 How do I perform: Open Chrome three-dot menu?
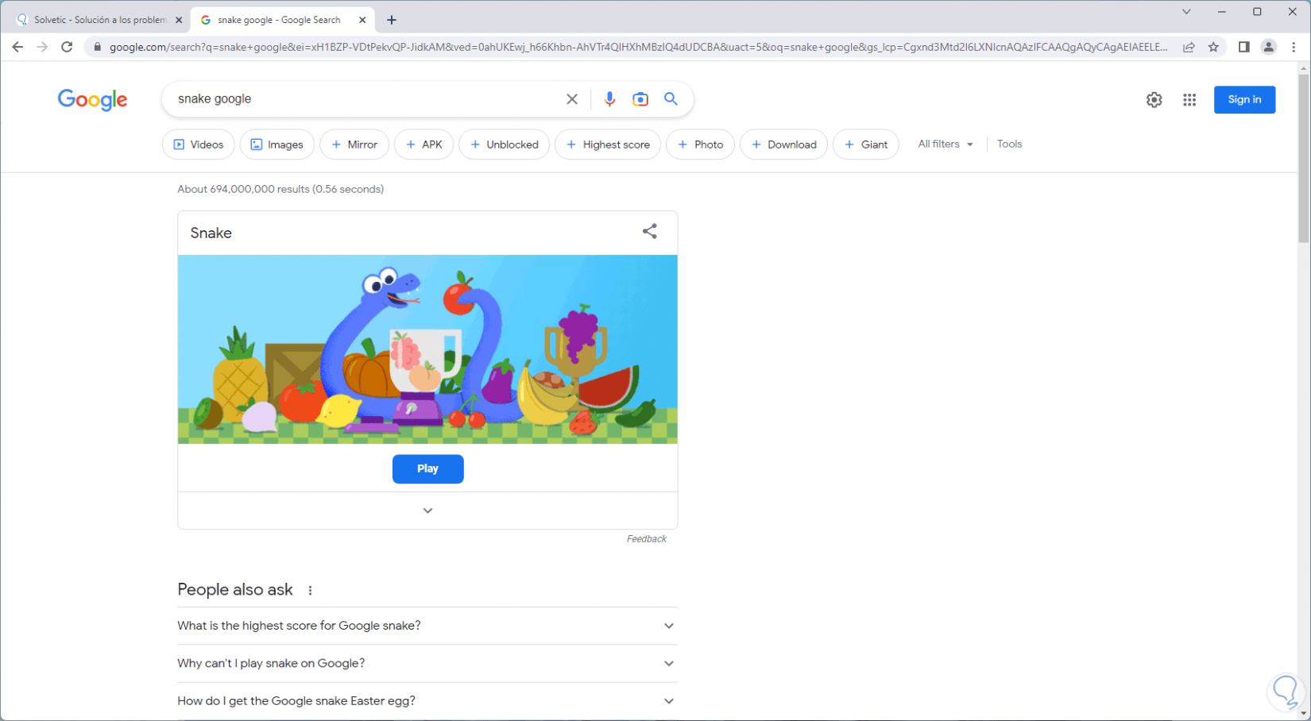[x=1294, y=47]
